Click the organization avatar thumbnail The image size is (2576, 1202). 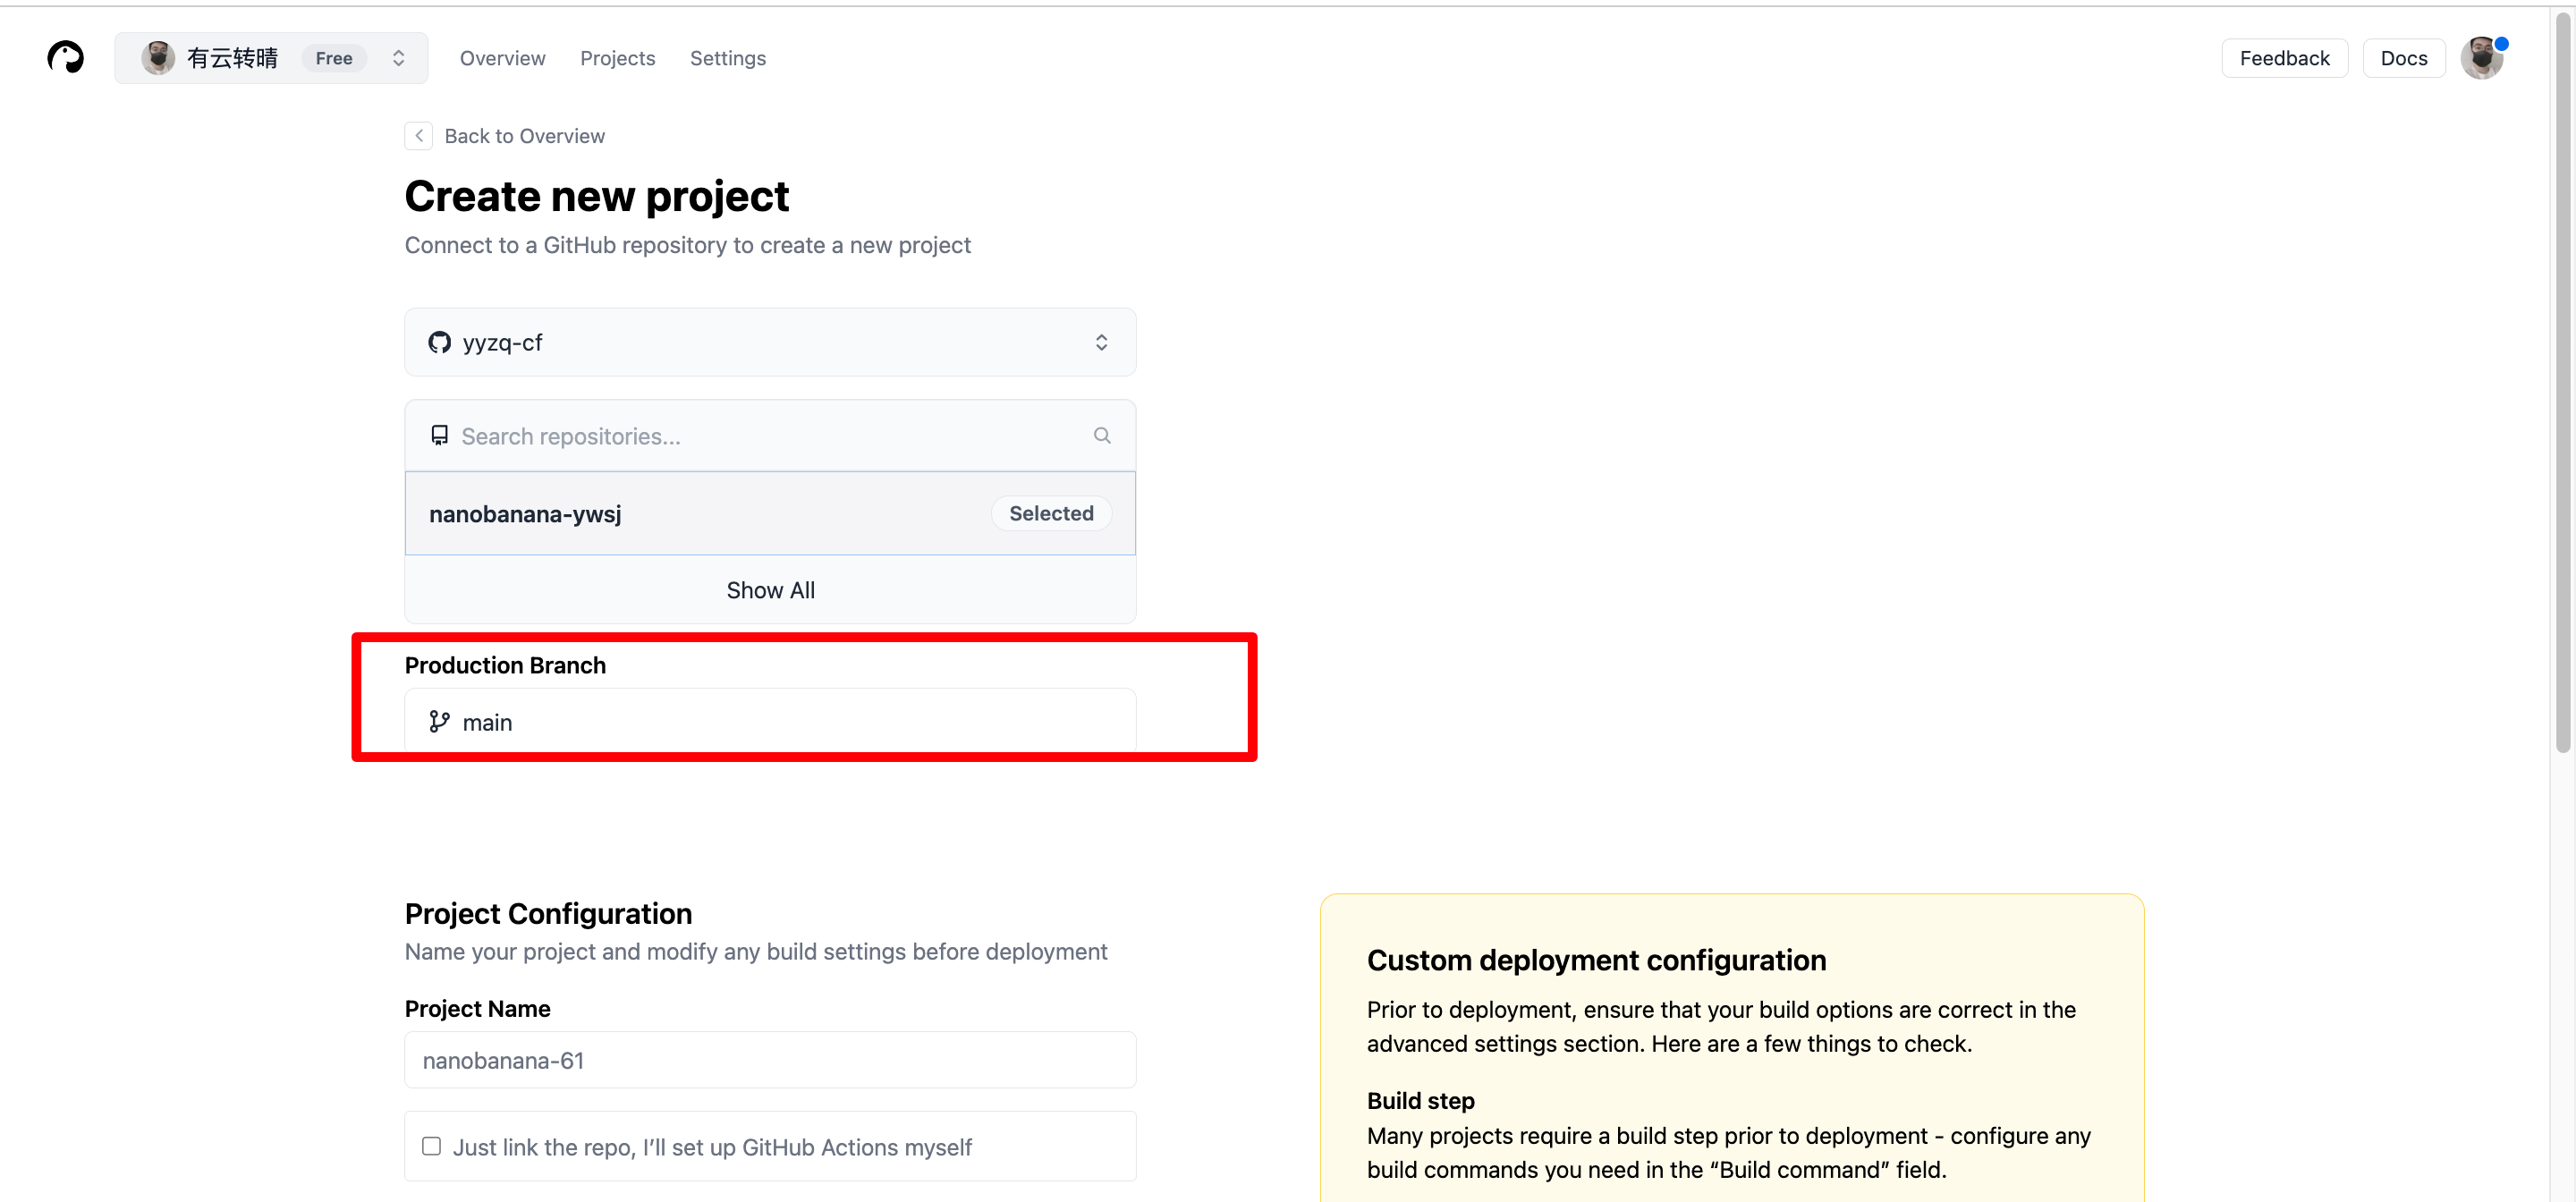point(158,57)
